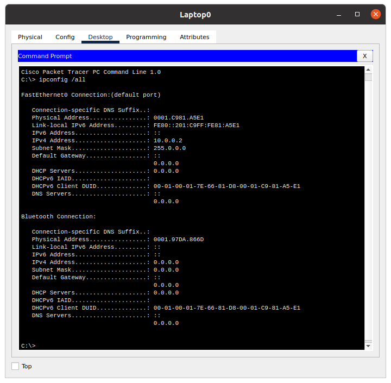Open the Config tab

tap(65, 37)
